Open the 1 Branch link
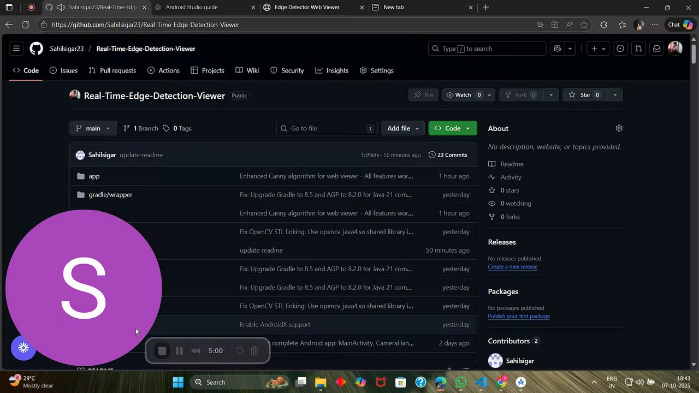Screen dimensions: 699x393 [x=141, y=128]
